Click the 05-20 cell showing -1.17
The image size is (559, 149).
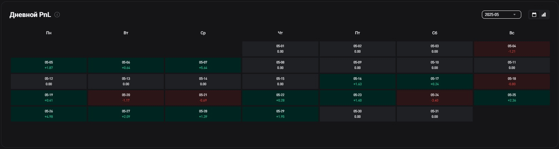click(126, 98)
